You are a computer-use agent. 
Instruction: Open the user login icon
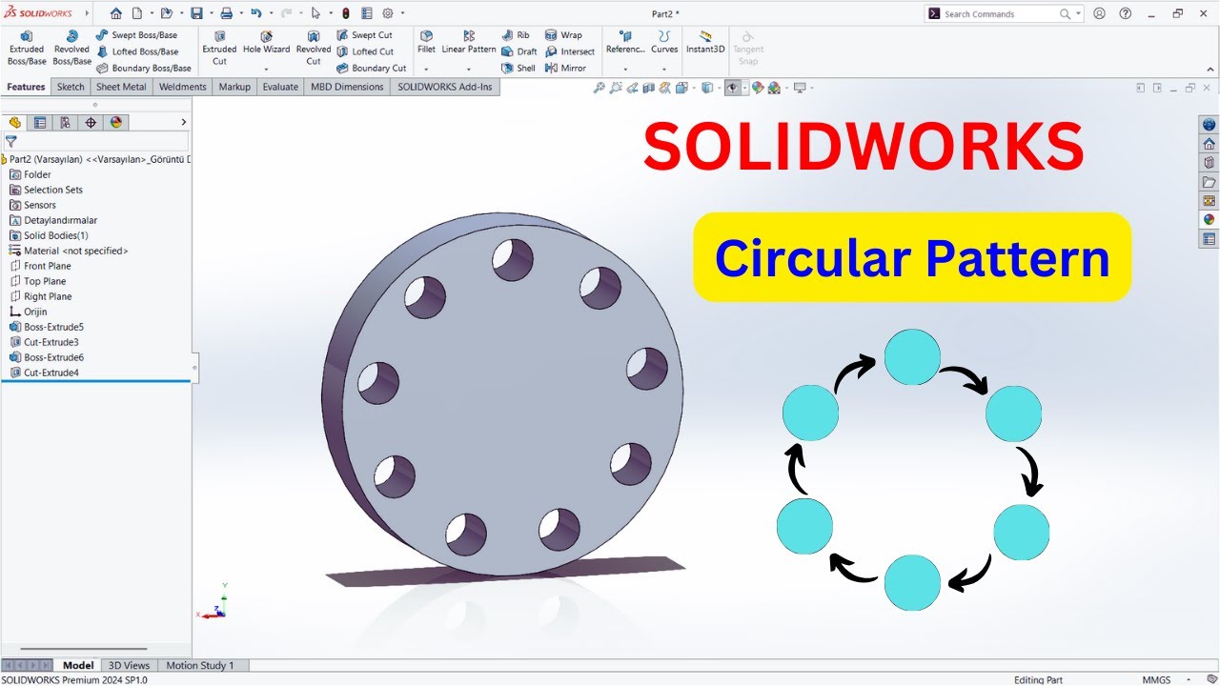[x=1100, y=13]
